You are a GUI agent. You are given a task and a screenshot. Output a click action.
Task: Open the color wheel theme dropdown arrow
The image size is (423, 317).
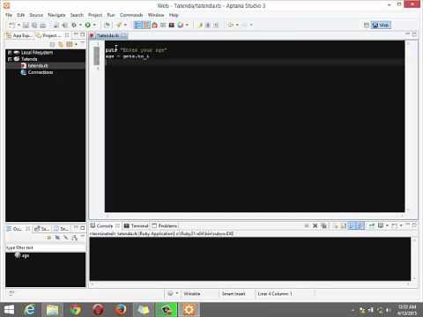pos(187,26)
